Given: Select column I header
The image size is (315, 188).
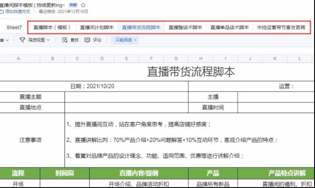Looking at the screenshot, I should pos(225,59).
